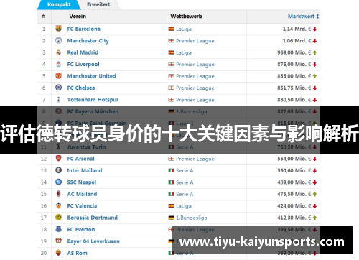Click the FC Barcelona club crest icon
This screenshot has height=260, width=359.
58,29
